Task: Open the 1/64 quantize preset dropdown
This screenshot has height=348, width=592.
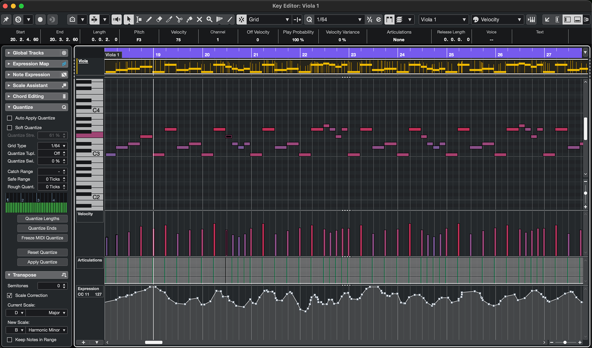Action: tap(339, 19)
